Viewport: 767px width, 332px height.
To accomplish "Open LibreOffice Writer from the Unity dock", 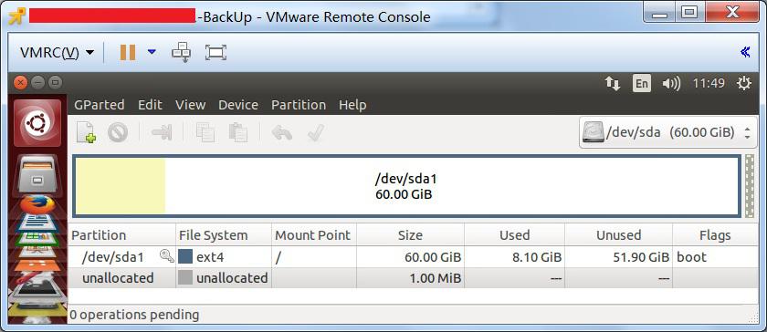I will point(37,223).
